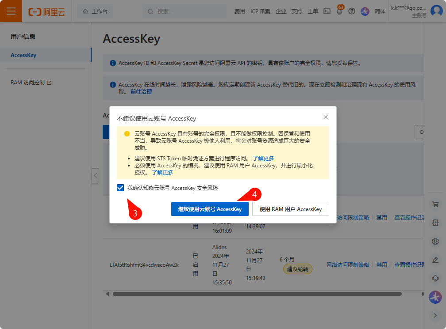
Task: Click the 用户信息 sidebar heading
Action: pos(23,37)
